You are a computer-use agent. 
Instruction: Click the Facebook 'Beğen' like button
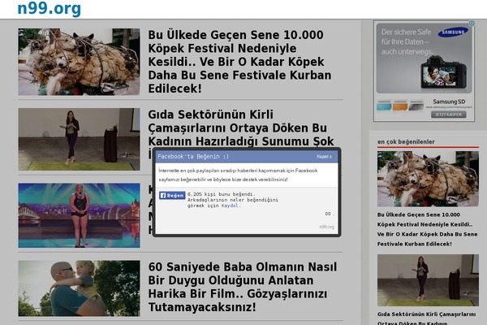pyautogui.click(x=172, y=195)
